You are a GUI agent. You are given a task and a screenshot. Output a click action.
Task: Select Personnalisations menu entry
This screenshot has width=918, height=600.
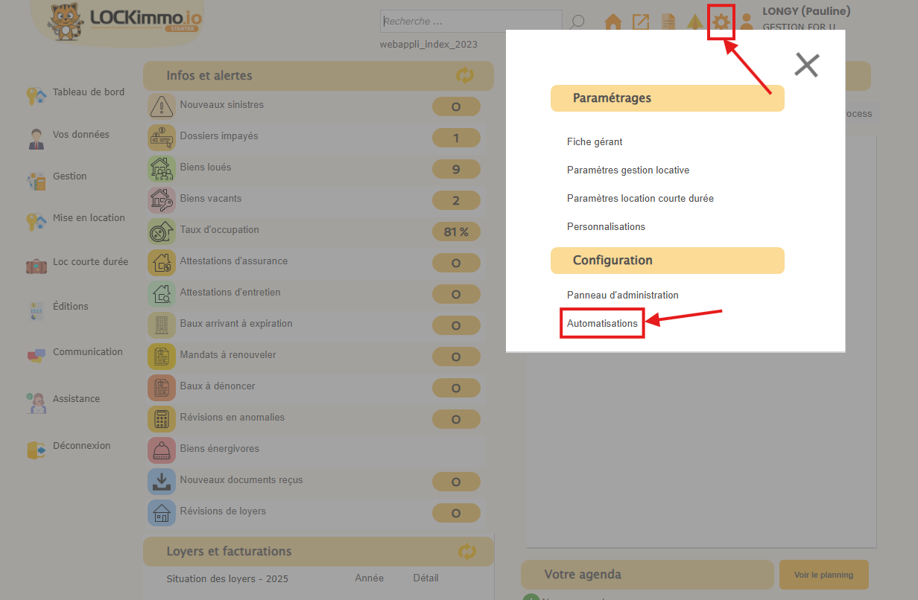(606, 227)
